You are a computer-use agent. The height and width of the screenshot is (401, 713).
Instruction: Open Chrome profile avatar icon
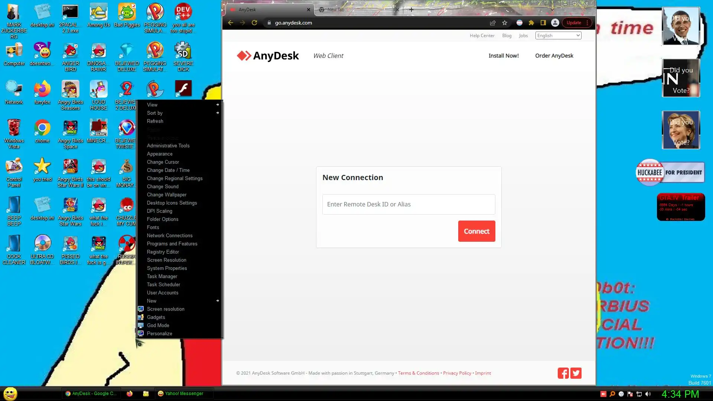(555, 23)
